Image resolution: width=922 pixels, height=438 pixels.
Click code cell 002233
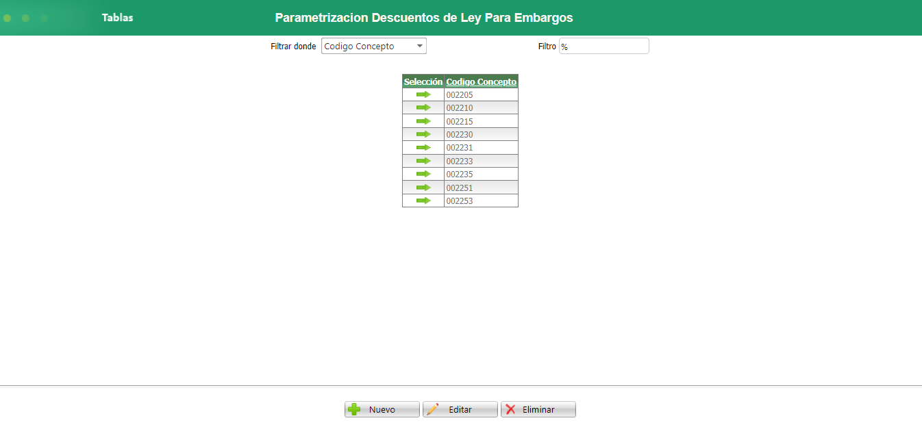(x=481, y=161)
